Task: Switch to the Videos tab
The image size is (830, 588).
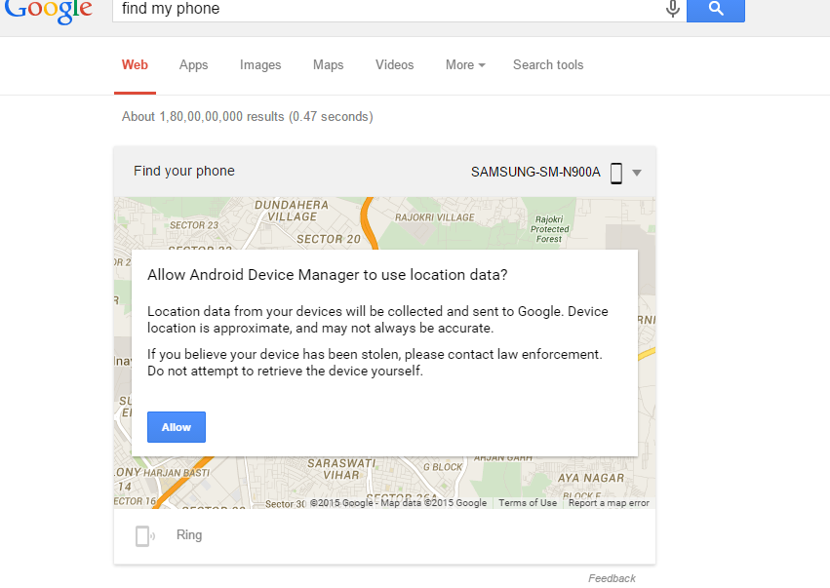Action: point(394,65)
